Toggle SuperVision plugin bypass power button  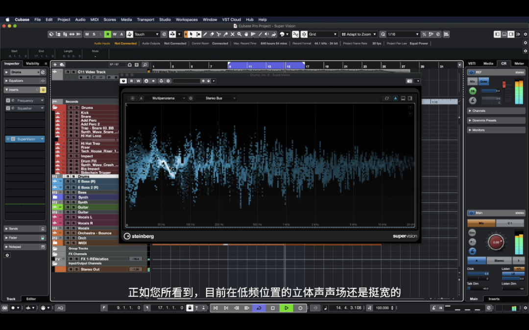(x=123, y=81)
